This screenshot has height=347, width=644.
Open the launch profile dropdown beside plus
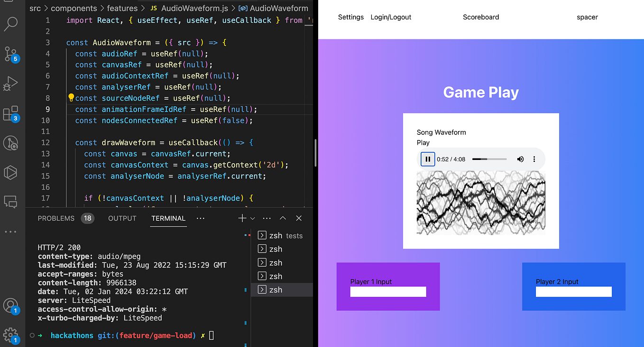click(253, 218)
